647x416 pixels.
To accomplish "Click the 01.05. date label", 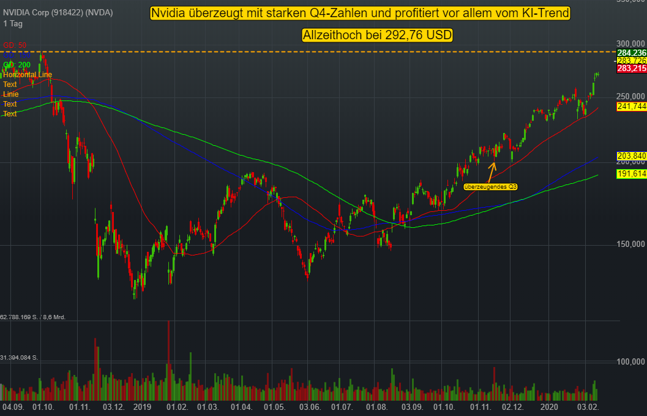I will pos(274,407).
